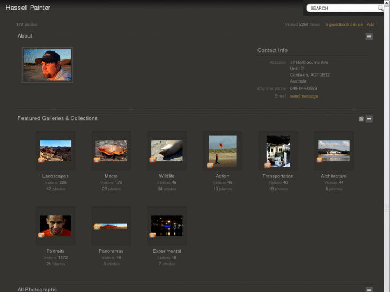Screen dimensions: 390x292
Task: Click gallery badge icon on Transportation thumbnail
Action: (268, 165)
